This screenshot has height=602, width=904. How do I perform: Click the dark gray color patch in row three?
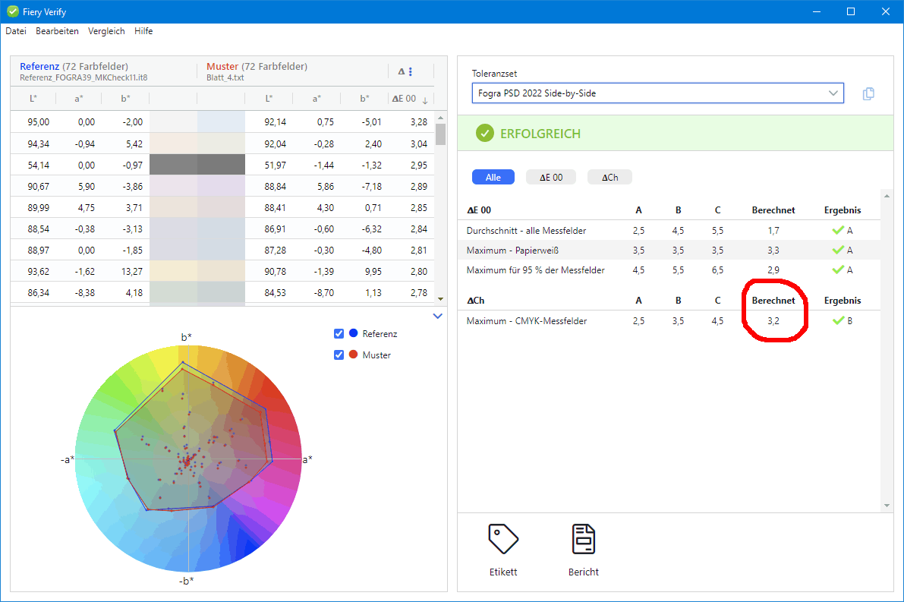pyautogui.click(x=197, y=164)
